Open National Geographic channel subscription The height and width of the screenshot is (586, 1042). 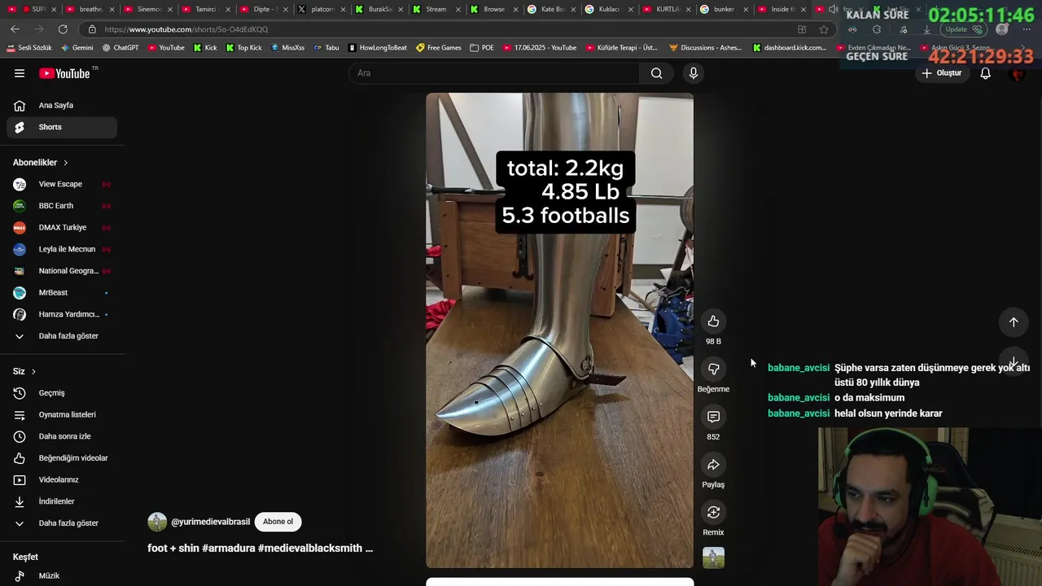(x=62, y=271)
